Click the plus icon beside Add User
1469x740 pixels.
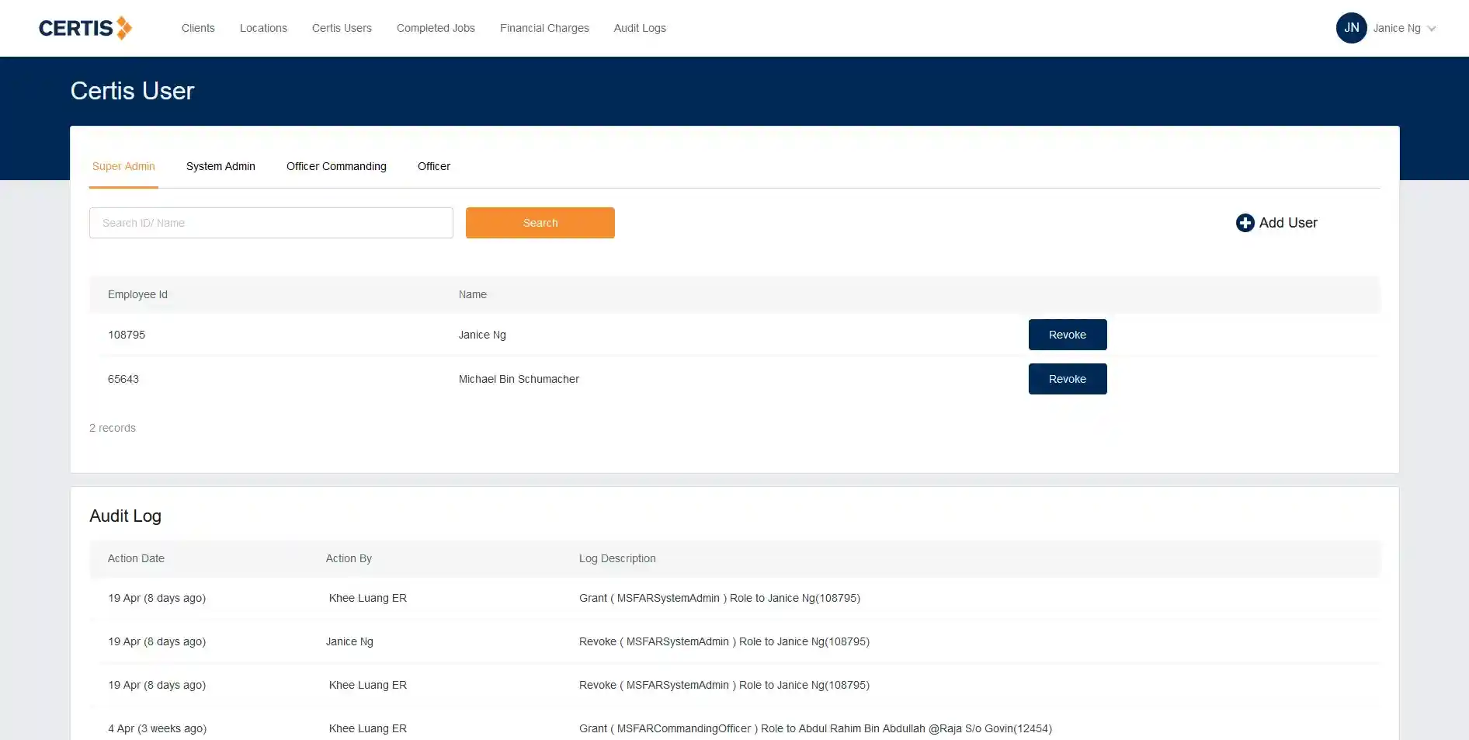pos(1245,223)
